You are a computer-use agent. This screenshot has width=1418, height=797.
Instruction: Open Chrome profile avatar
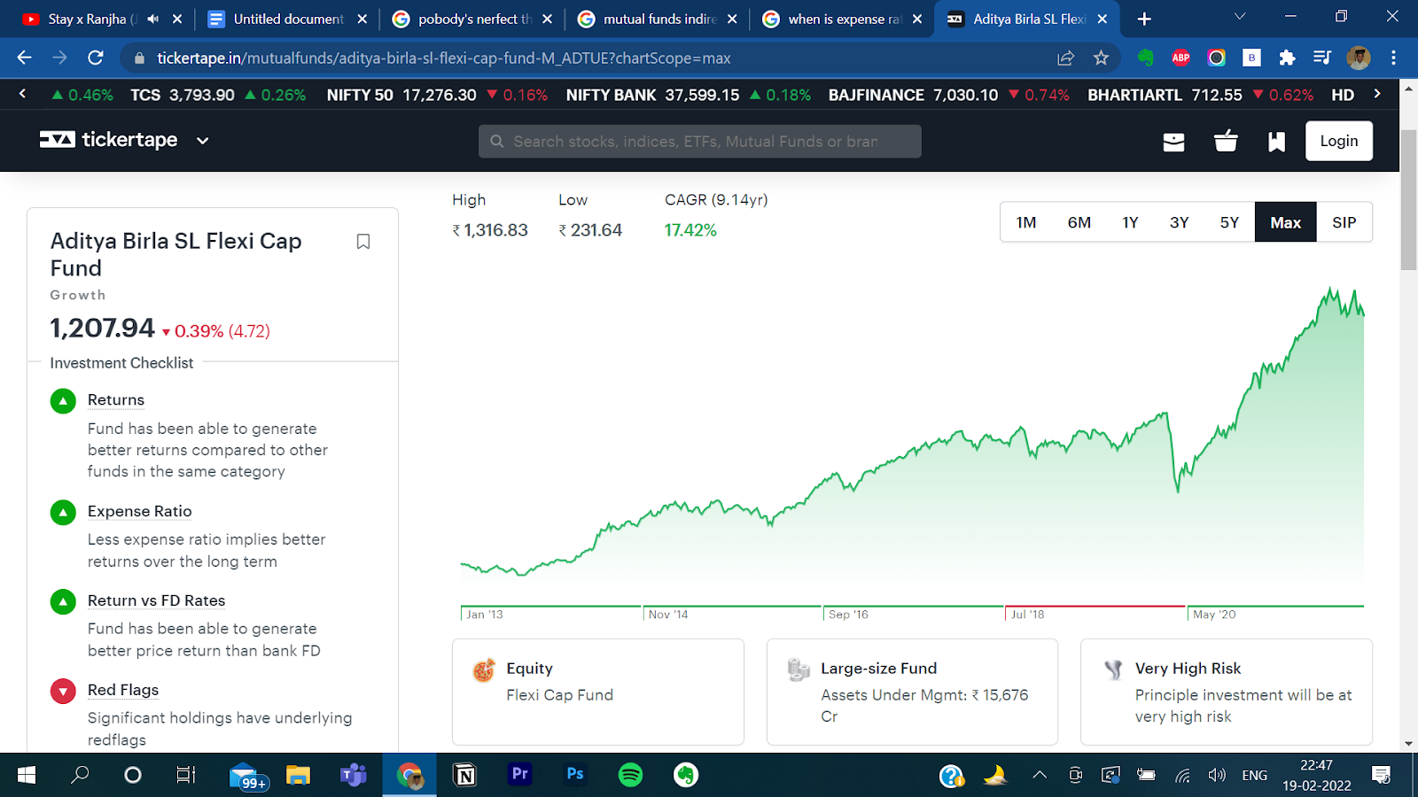click(1358, 58)
